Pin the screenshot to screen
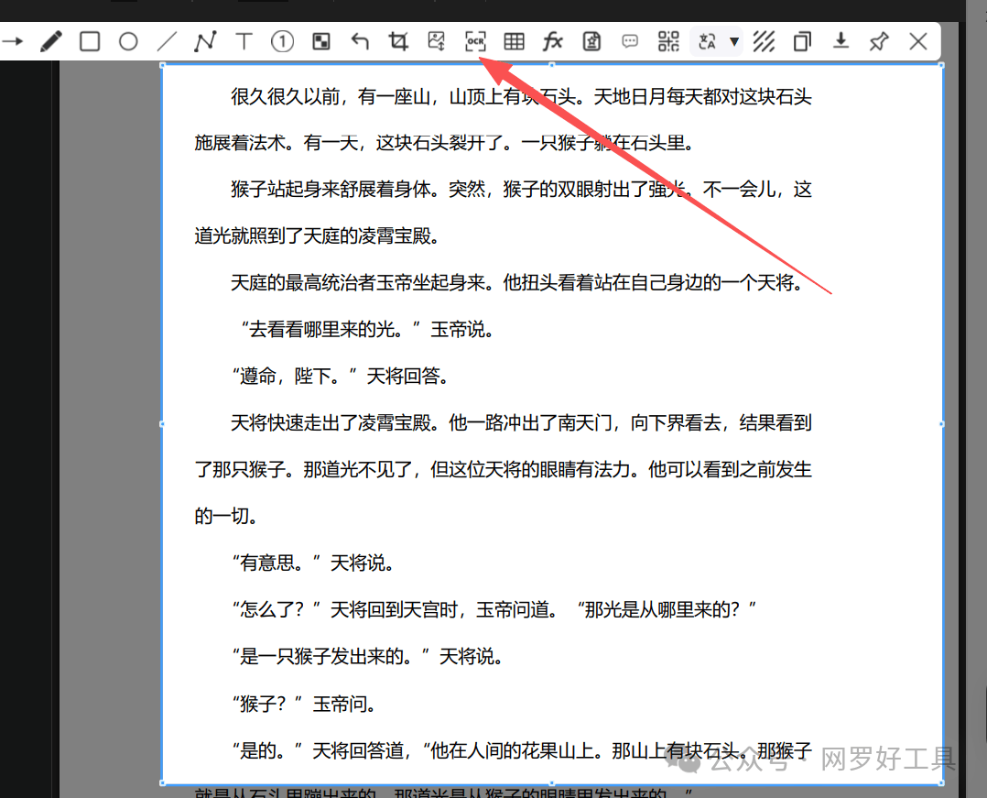Screen dimensions: 987x798 (x=879, y=41)
